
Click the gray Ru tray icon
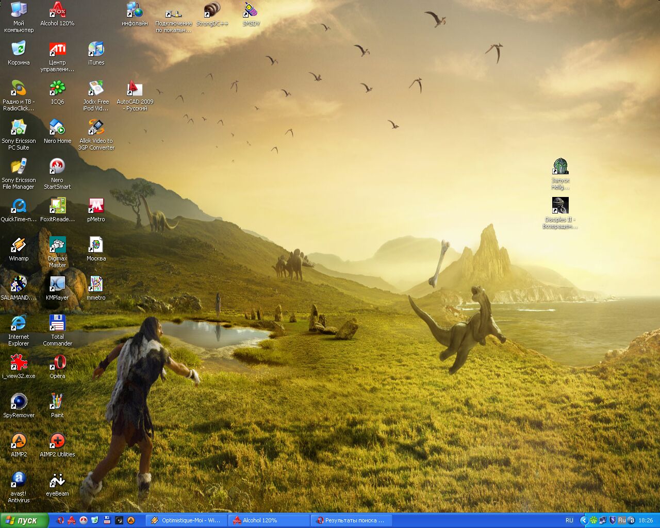(622, 520)
